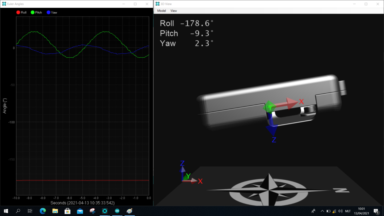Open the Windows Start menu
384x216 pixels.
[x=6, y=211]
